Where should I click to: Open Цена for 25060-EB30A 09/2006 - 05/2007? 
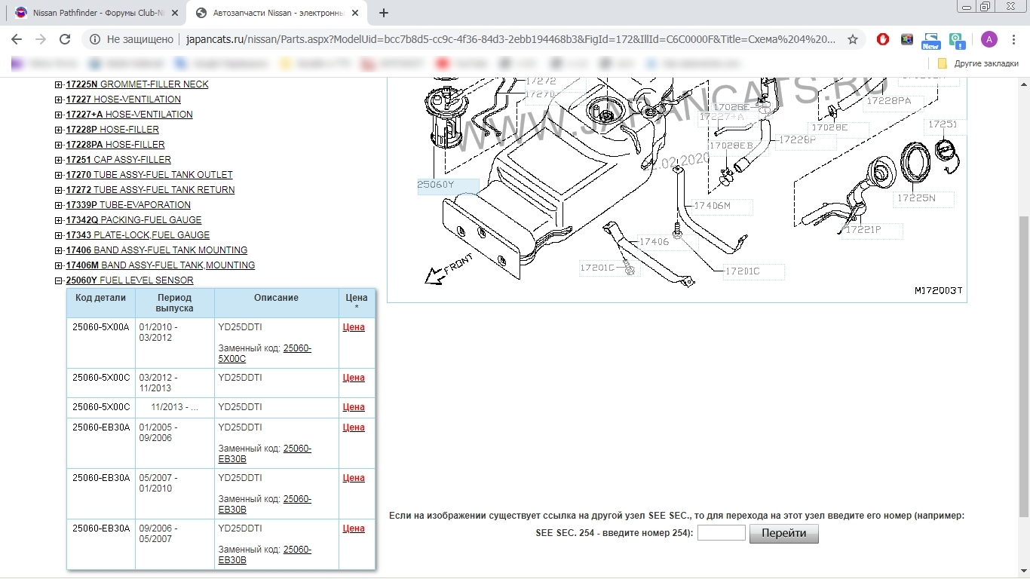[354, 528]
